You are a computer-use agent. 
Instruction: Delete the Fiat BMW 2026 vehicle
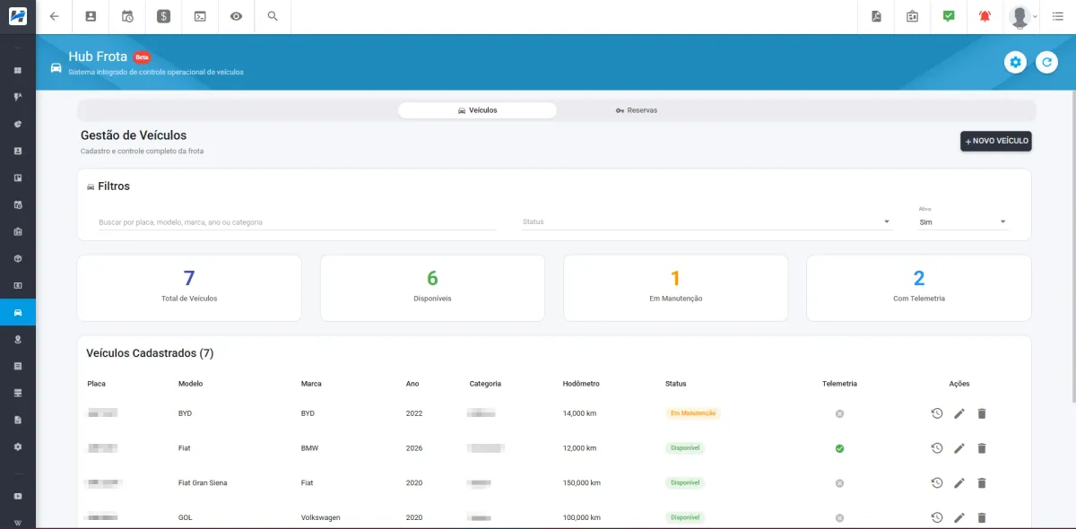tap(982, 448)
